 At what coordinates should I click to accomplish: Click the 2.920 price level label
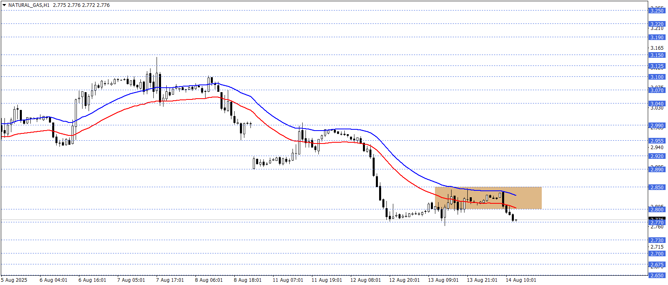coord(657,156)
